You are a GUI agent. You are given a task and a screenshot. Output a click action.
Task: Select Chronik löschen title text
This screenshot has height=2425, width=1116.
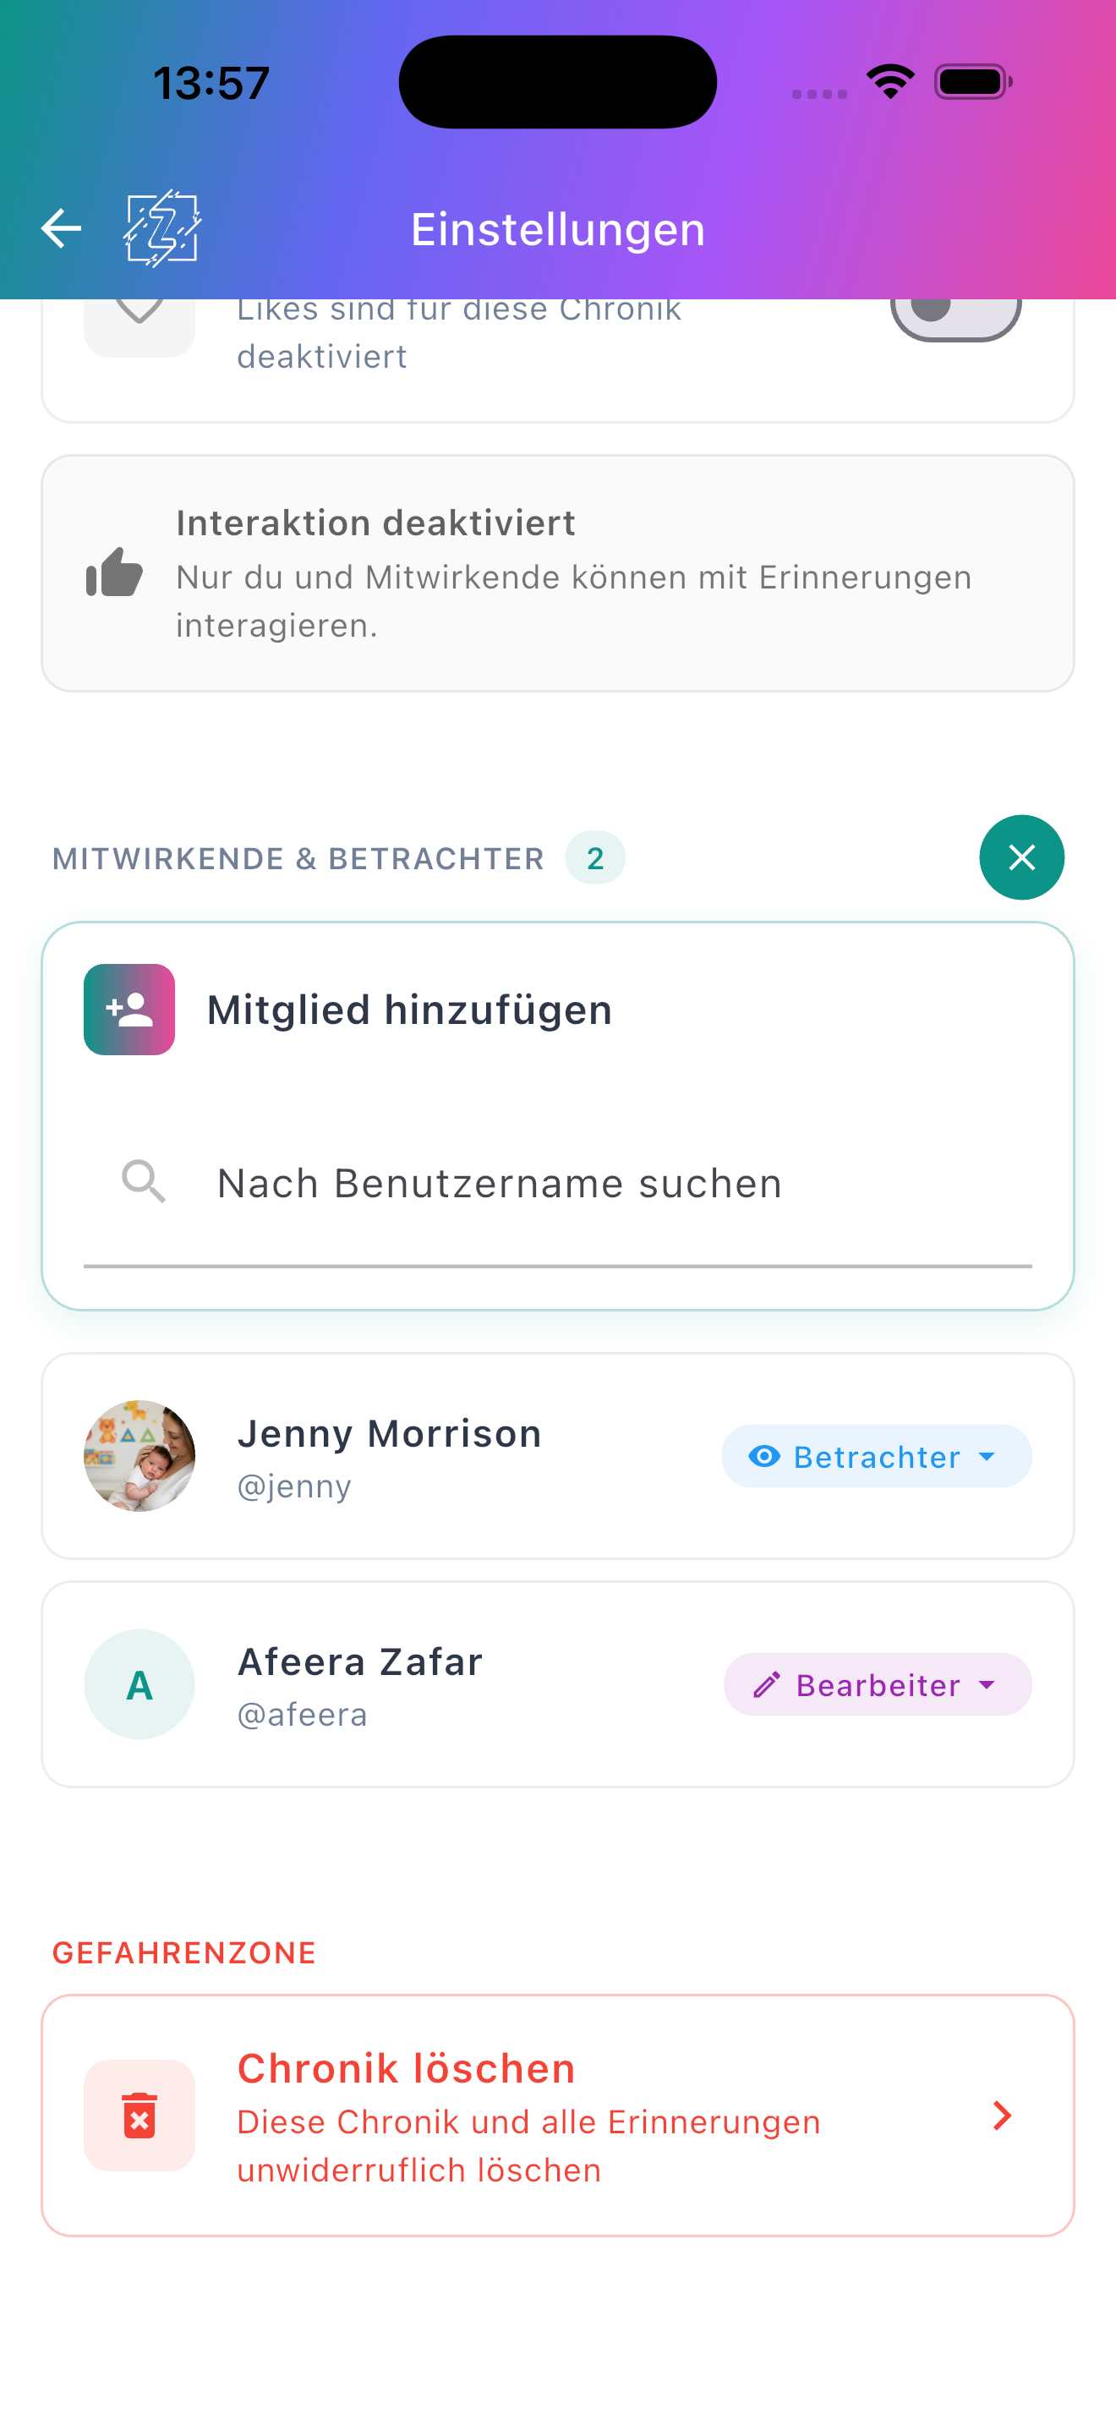click(406, 2068)
